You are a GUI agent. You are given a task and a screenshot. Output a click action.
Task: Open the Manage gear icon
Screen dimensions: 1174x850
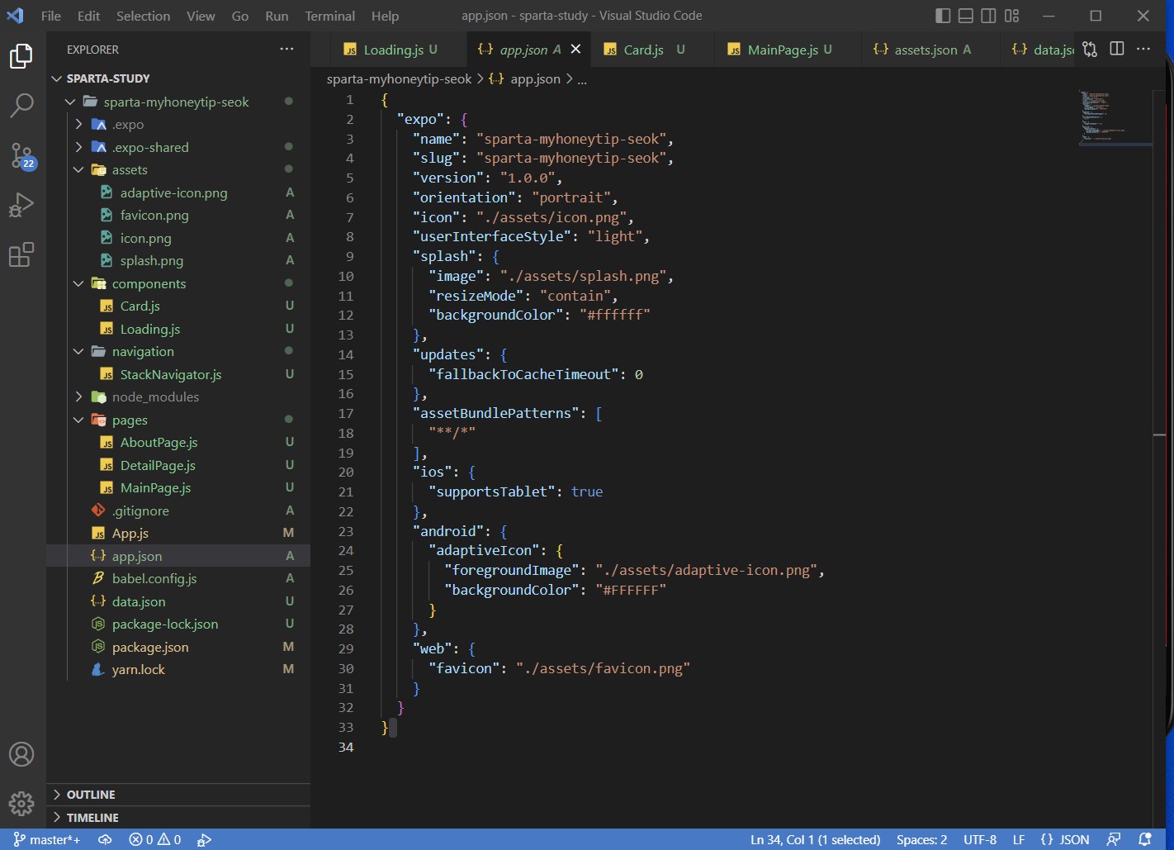pyautogui.click(x=21, y=803)
